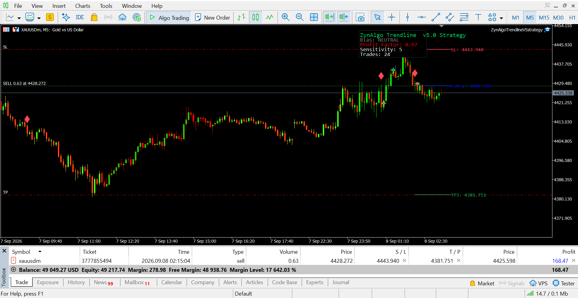
Task: Switch to the Journal tab
Action: tap(340, 282)
